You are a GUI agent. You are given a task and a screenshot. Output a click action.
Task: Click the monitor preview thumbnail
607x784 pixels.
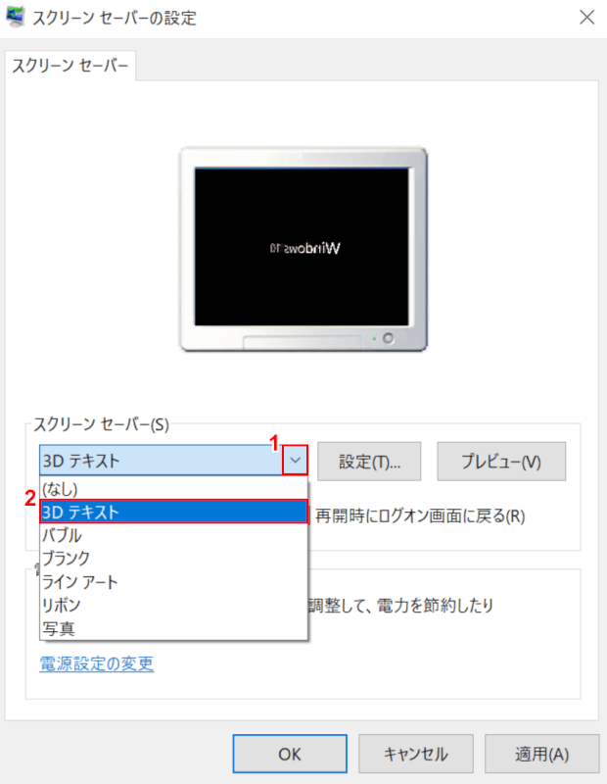[x=303, y=250]
